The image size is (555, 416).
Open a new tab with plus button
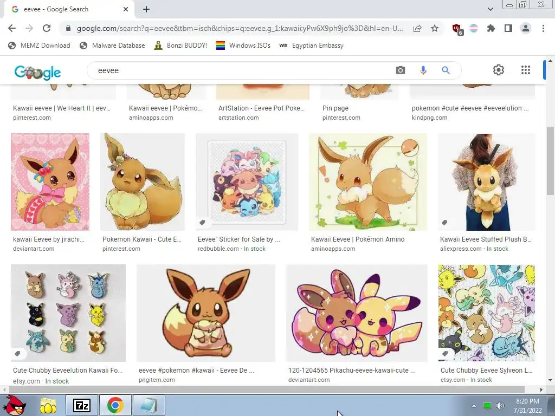(x=146, y=9)
